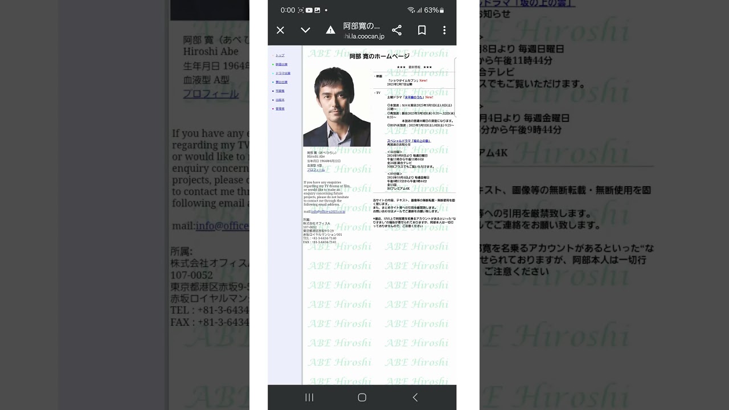Open the スペシャルドラマ「坂の上の雲」 link
This screenshot has height=410, width=729.
[409, 141]
